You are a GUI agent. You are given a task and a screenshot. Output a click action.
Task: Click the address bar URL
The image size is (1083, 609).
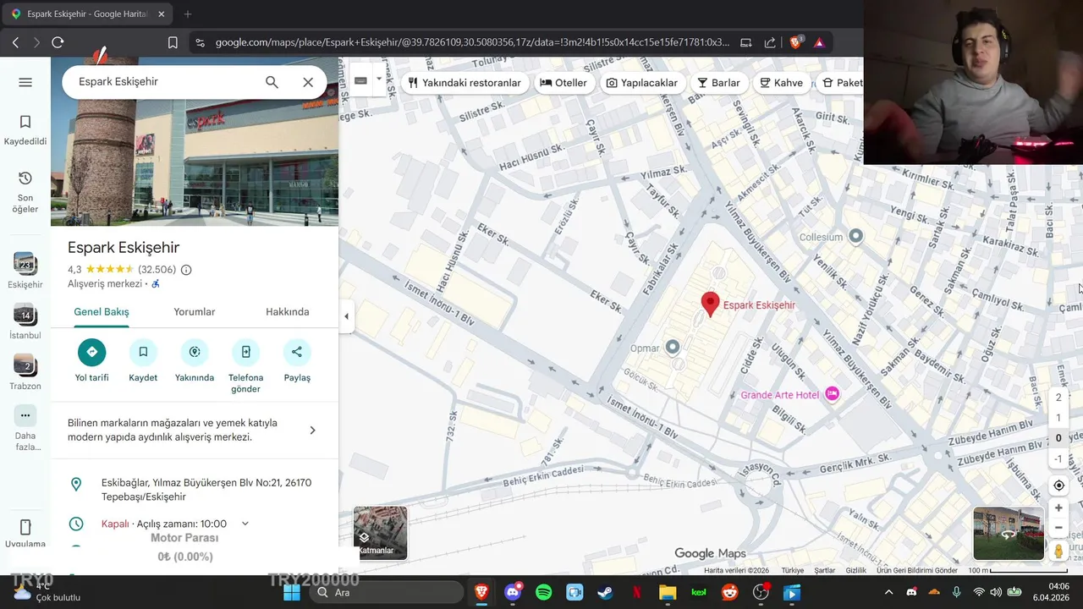(x=472, y=42)
